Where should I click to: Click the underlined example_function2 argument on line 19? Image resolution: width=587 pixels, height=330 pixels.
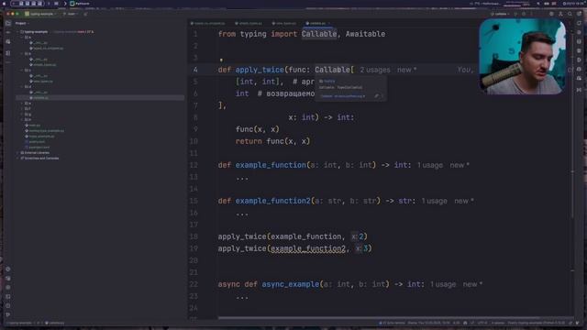[308, 248]
